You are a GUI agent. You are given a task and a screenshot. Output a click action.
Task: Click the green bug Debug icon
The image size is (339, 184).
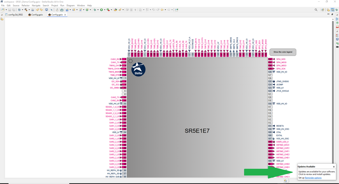pos(95,10)
